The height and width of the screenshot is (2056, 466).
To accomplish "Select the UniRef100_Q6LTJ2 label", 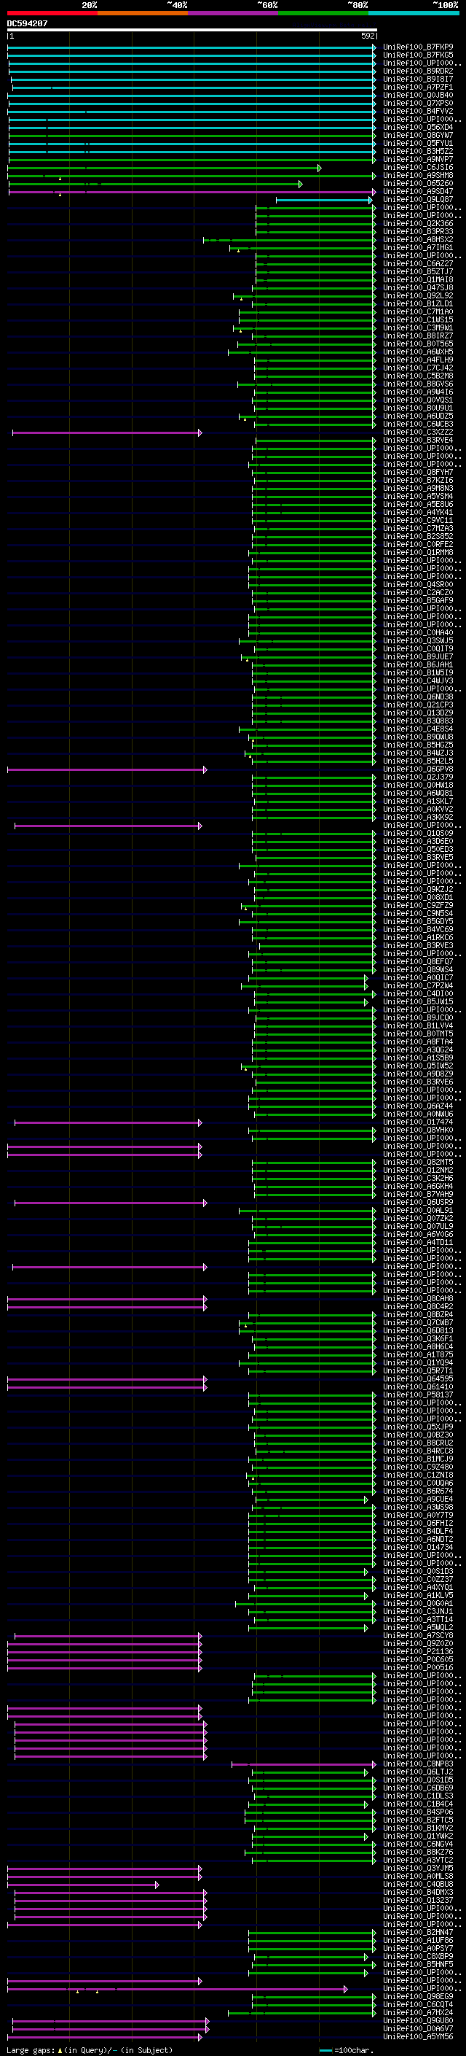I will tap(418, 1772).
